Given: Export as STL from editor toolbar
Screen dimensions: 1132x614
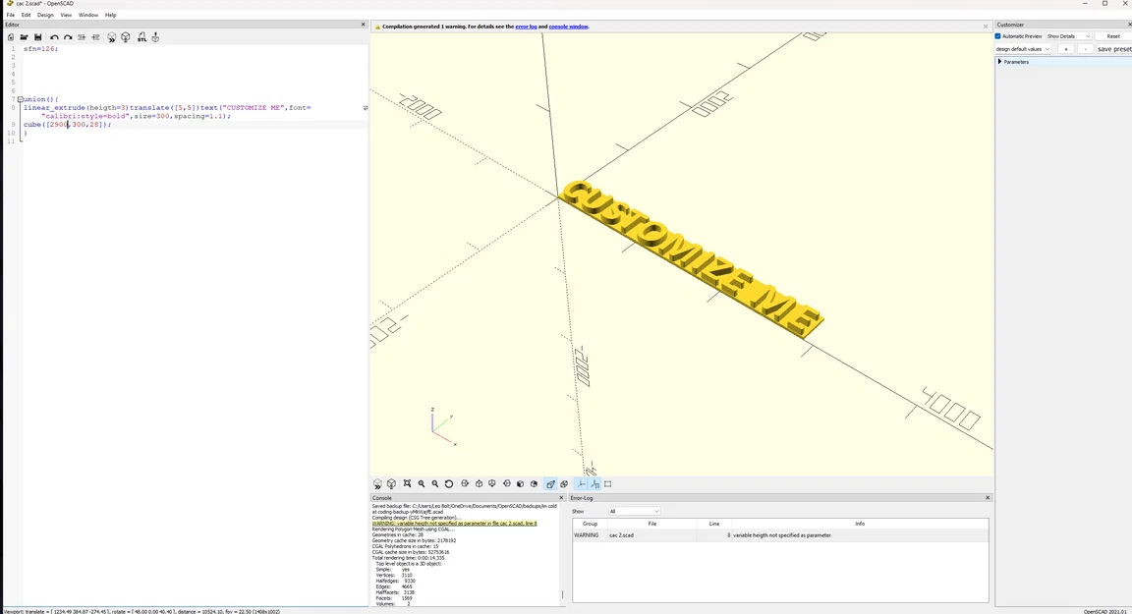Looking at the screenshot, I should click(141, 37).
